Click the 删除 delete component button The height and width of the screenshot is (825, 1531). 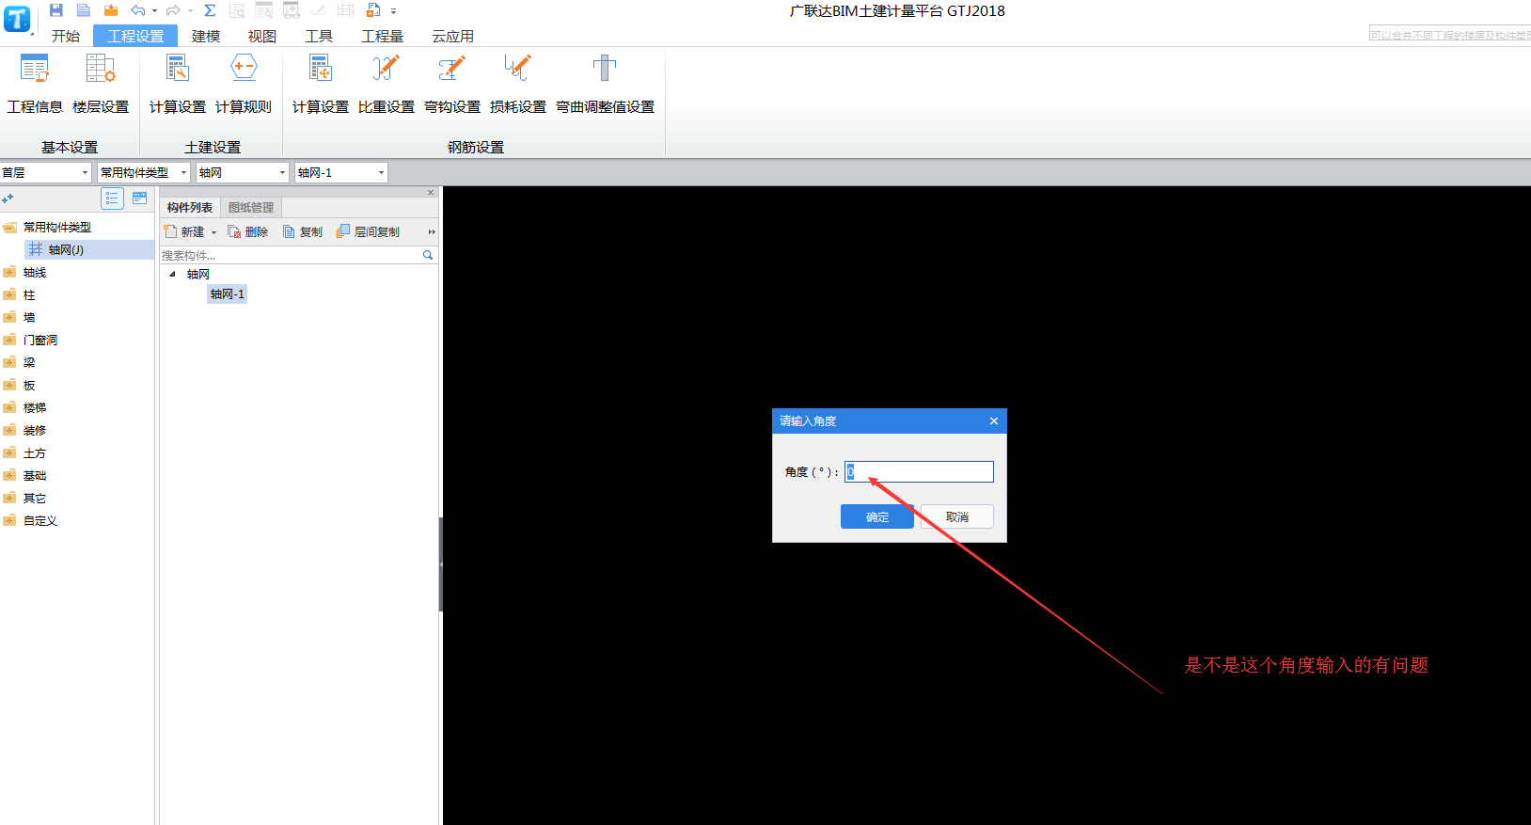pyautogui.click(x=248, y=231)
